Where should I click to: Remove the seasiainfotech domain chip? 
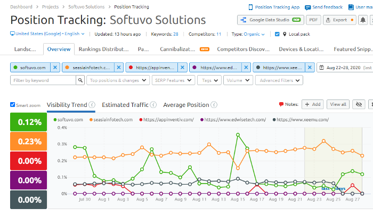pyautogui.click(x=117, y=68)
